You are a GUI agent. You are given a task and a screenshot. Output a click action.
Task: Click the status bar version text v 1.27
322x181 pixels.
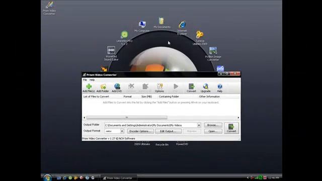tap(109, 139)
